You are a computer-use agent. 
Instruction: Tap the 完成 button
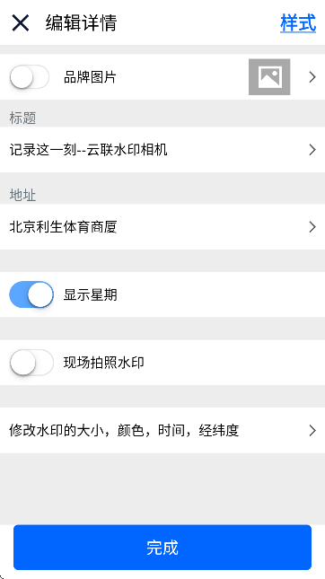(162, 548)
